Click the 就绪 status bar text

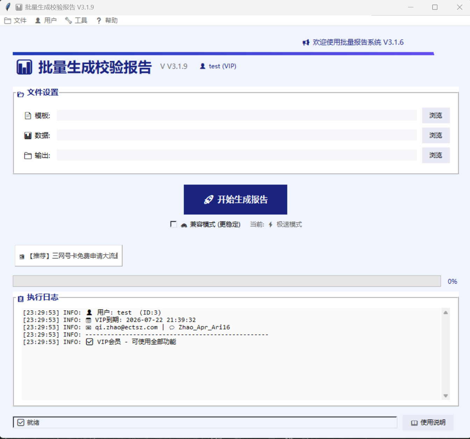(33, 423)
